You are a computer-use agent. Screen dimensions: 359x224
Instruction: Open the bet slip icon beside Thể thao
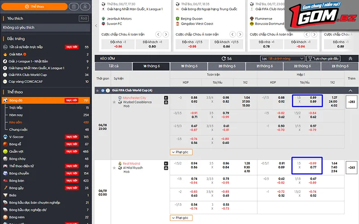[74, 7]
